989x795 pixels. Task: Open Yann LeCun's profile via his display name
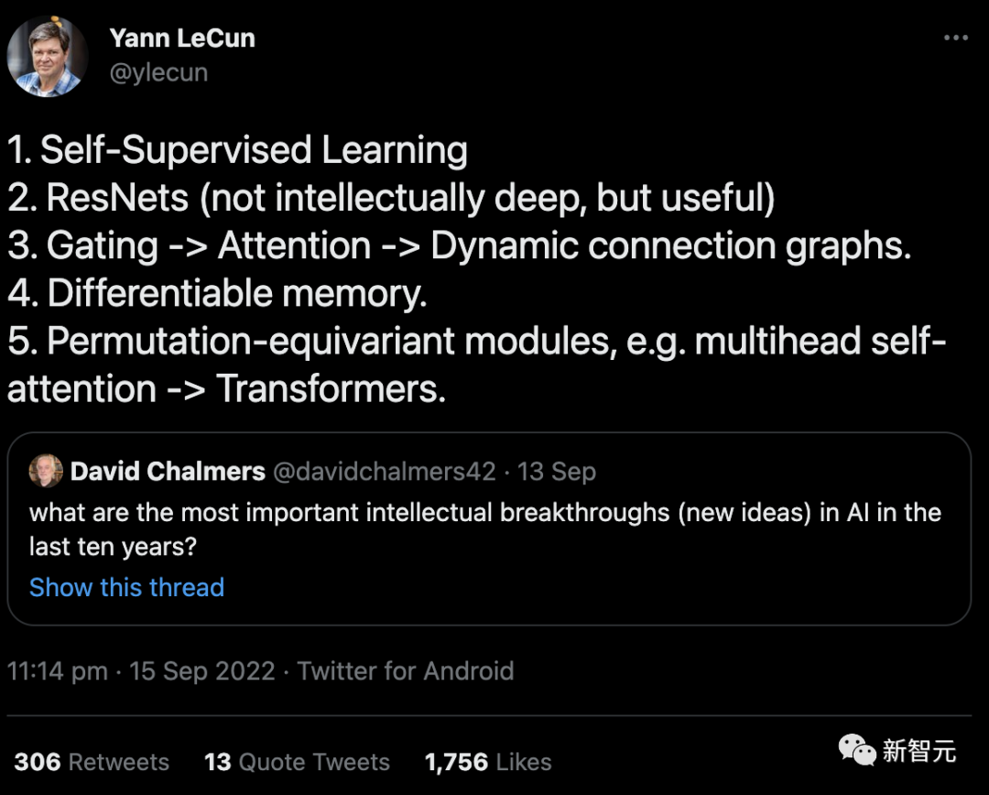coord(181,38)
